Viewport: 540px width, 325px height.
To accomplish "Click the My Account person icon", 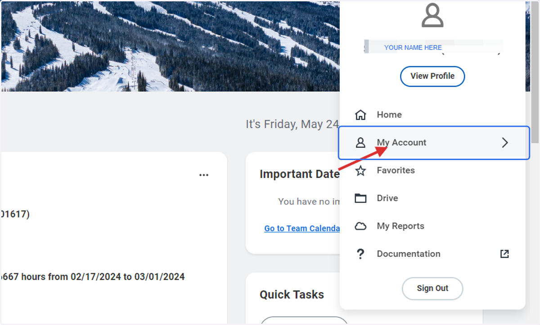I will (x=360, y=142).
